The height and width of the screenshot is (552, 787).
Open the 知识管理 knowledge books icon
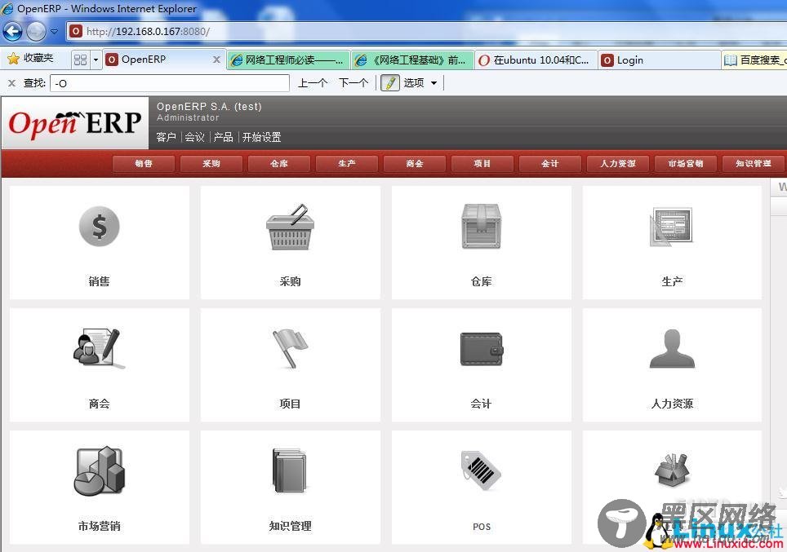pos(290,470)
